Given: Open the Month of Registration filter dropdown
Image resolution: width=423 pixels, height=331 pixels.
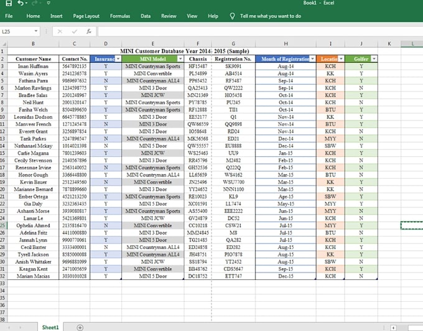Looking at the screenshot, I should click(312, 59).
